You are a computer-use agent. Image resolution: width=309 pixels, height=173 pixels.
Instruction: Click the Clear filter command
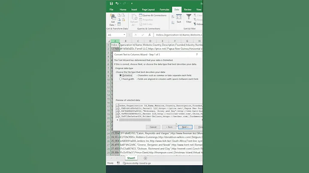click(x=198, y=15)
